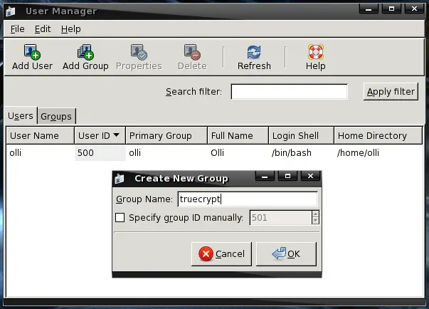Open Help via the lifebuoy icon

315,52
